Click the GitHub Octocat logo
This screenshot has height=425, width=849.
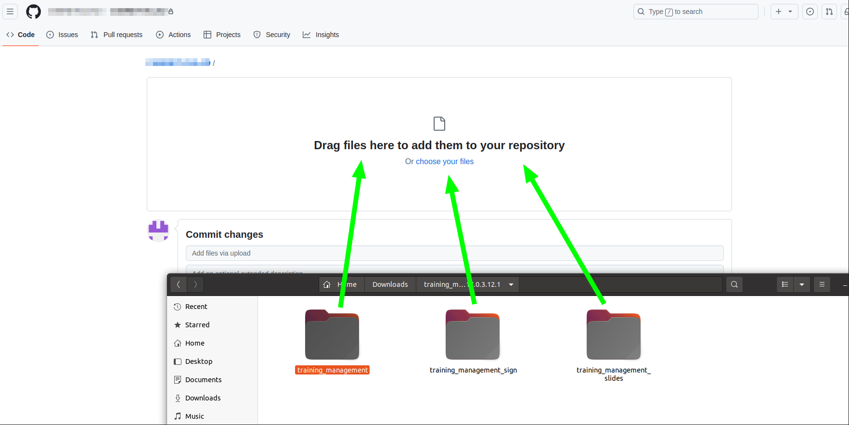point(33,12)
